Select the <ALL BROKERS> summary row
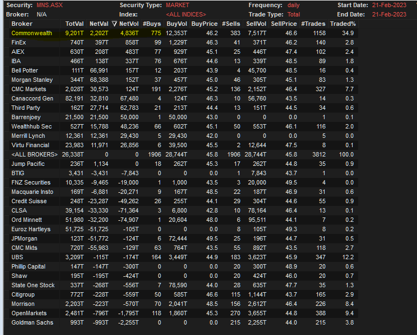 (184, 154)
